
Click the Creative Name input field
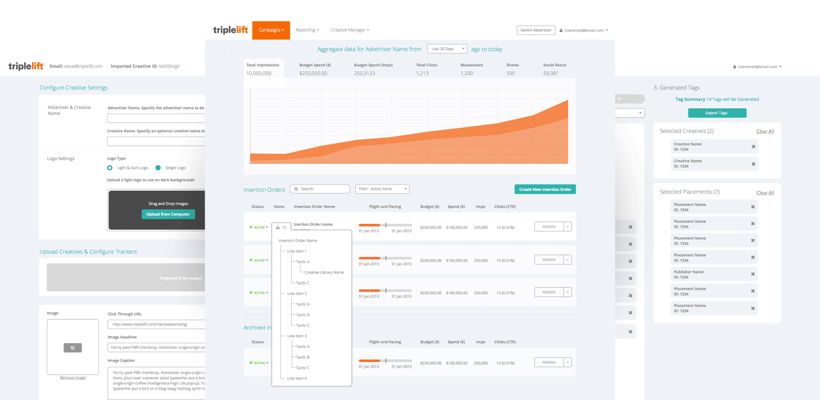pos(156,141)
